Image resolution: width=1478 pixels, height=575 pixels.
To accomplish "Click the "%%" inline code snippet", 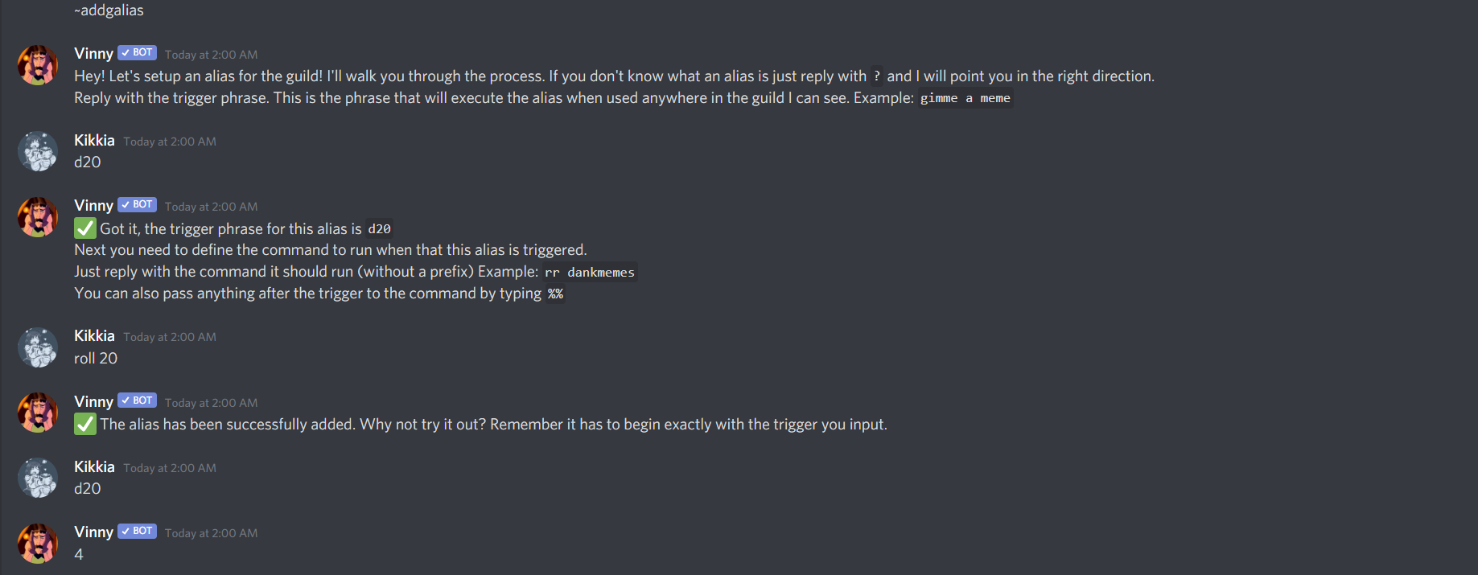I will (555, 294).
